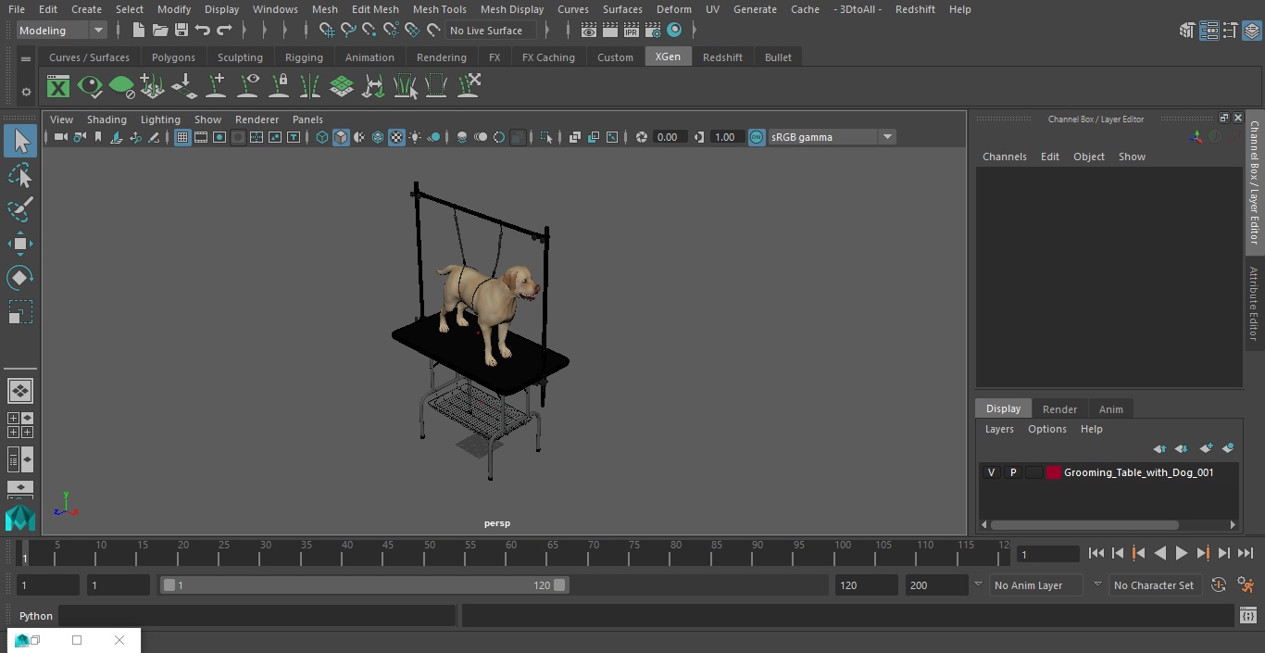
Task: Open render settings icon
Action: click(653, 31)
